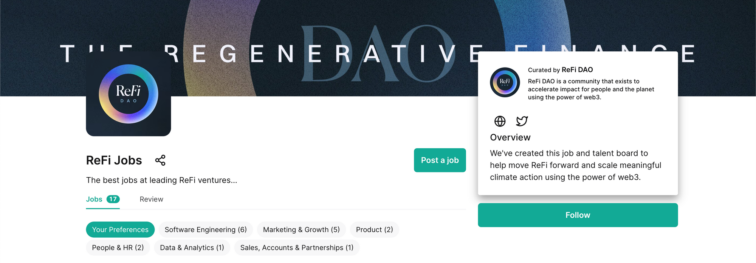Image resolution: width=756 pixels, height=263 pixels.
Task: Filter by Data & Analytics (1)
Action: pos(192,248)
